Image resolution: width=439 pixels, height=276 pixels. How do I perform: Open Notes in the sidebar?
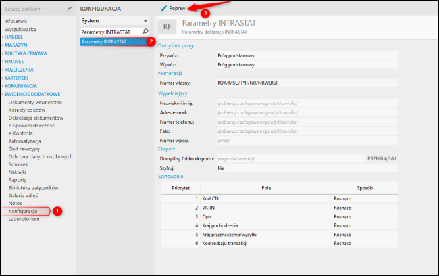click(x=15, y=203)
